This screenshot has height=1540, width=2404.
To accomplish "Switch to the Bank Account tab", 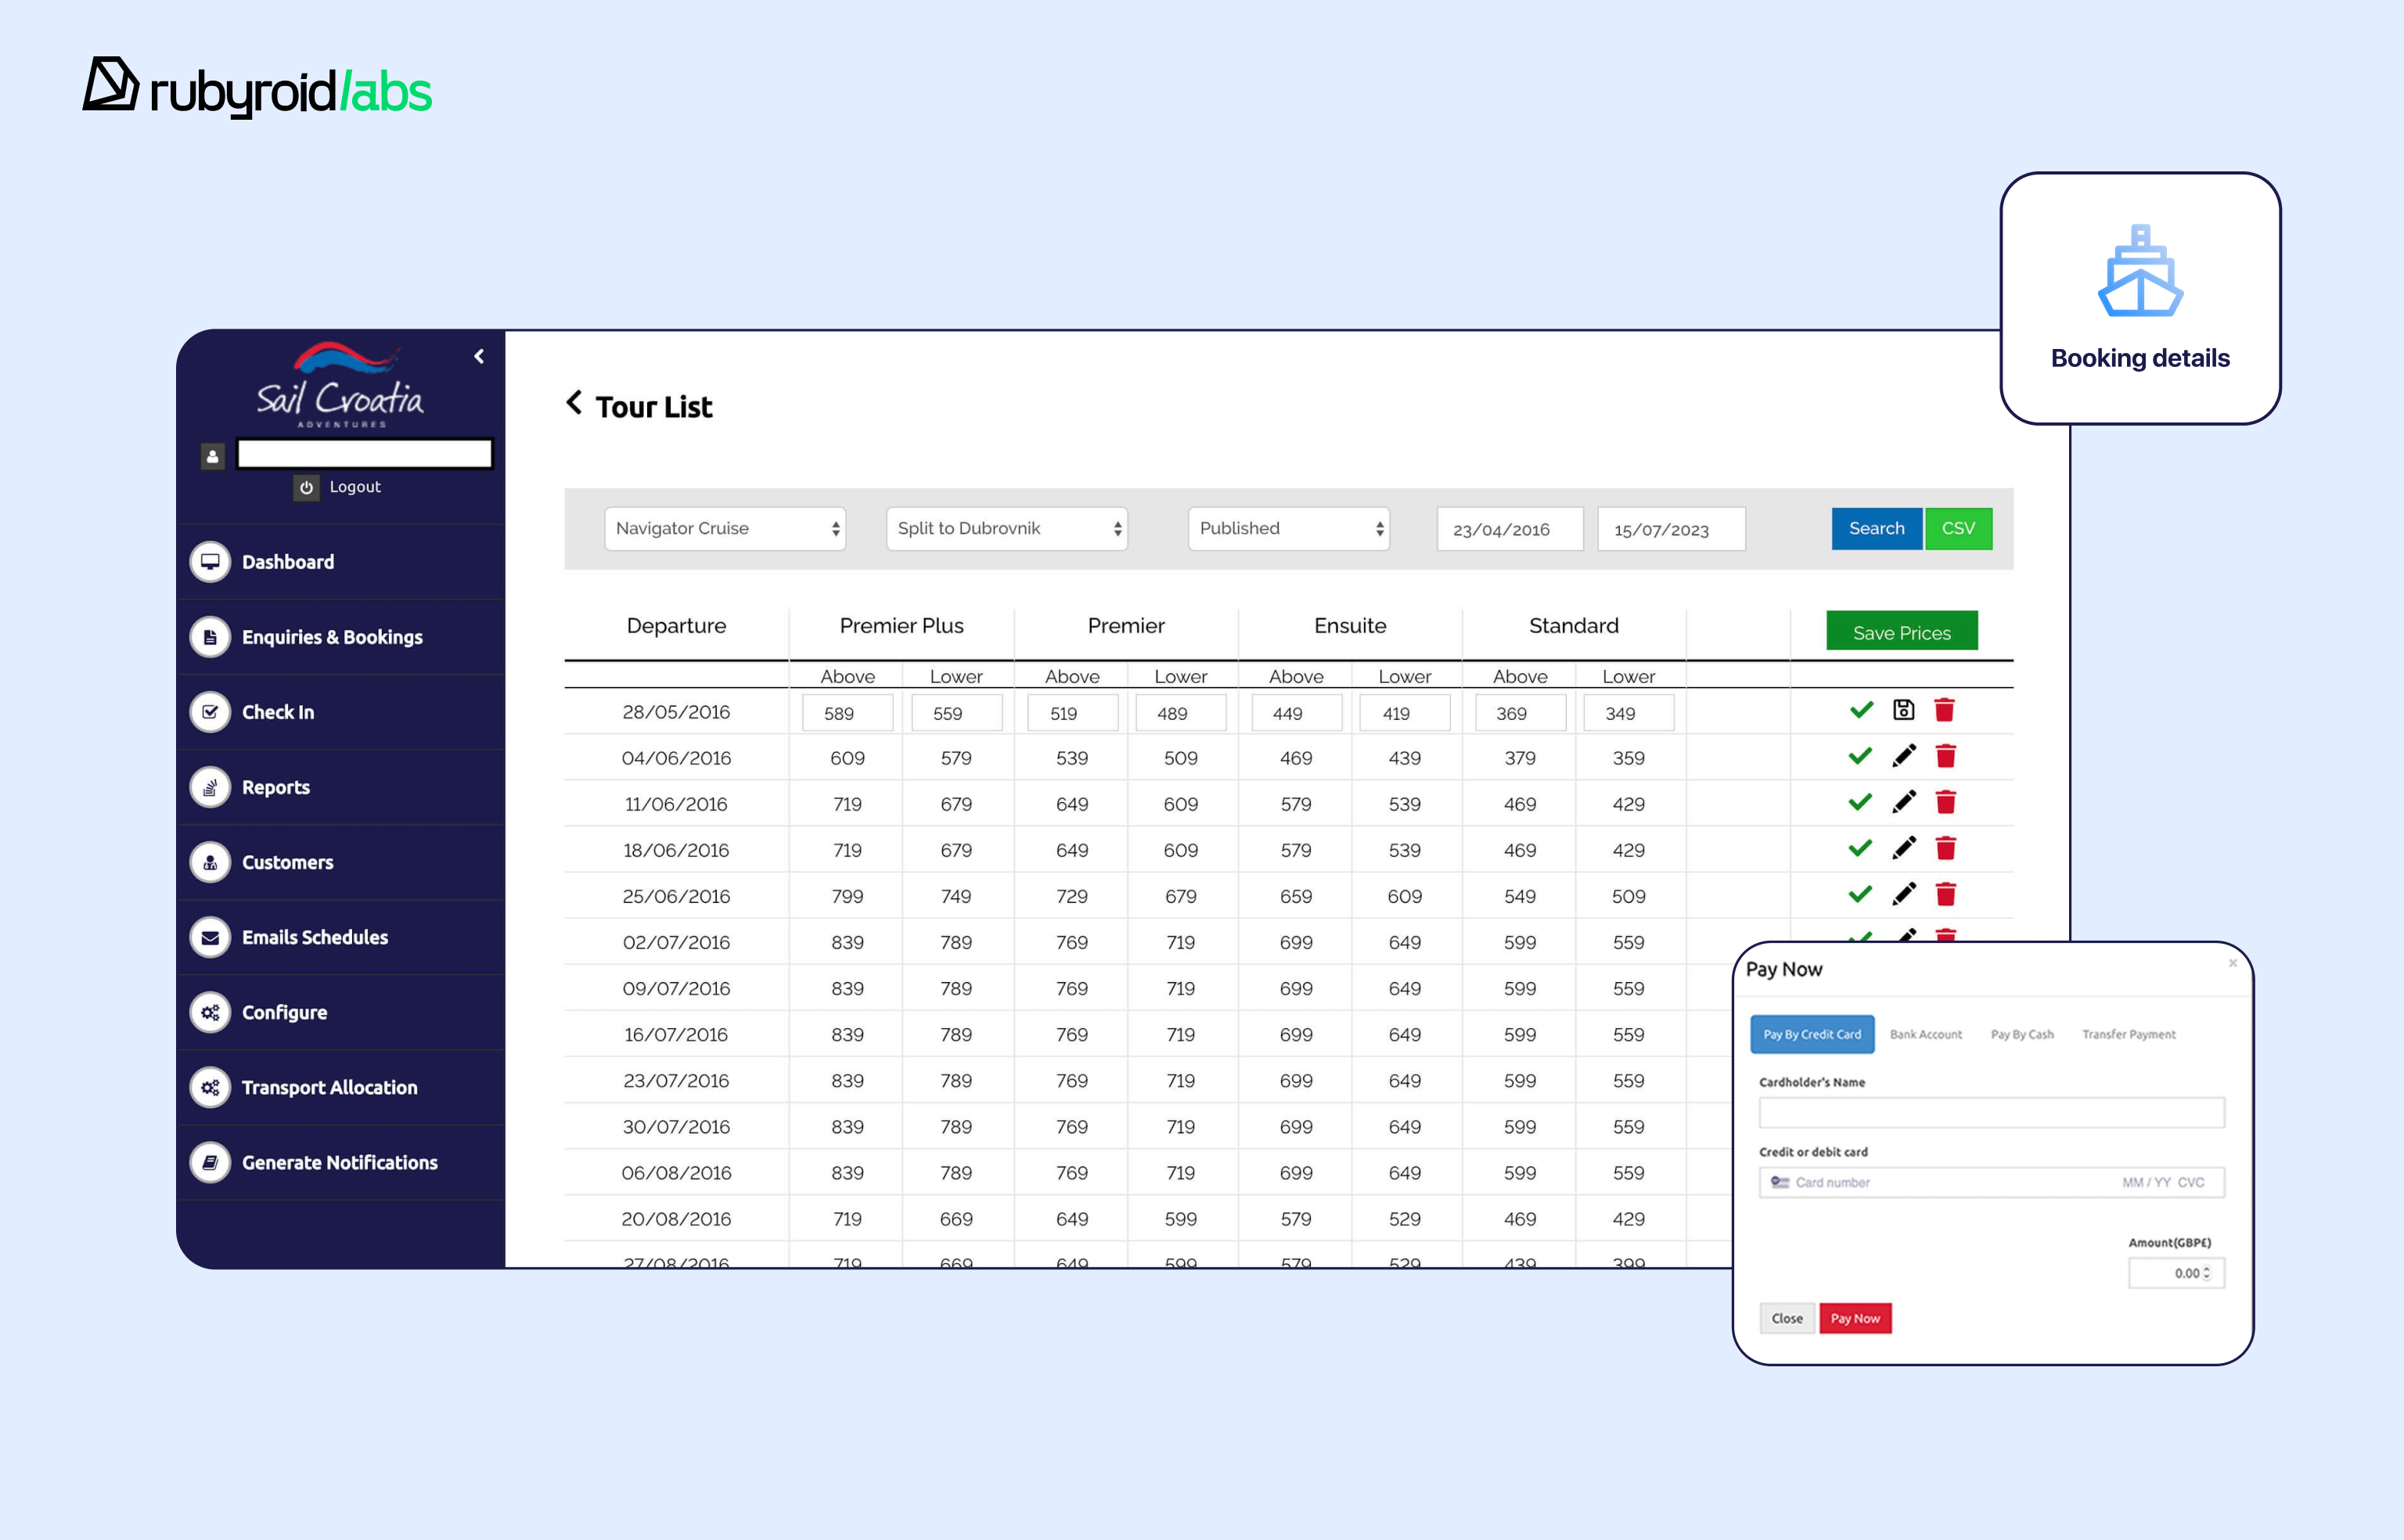I will (x=1925, y=1034).
